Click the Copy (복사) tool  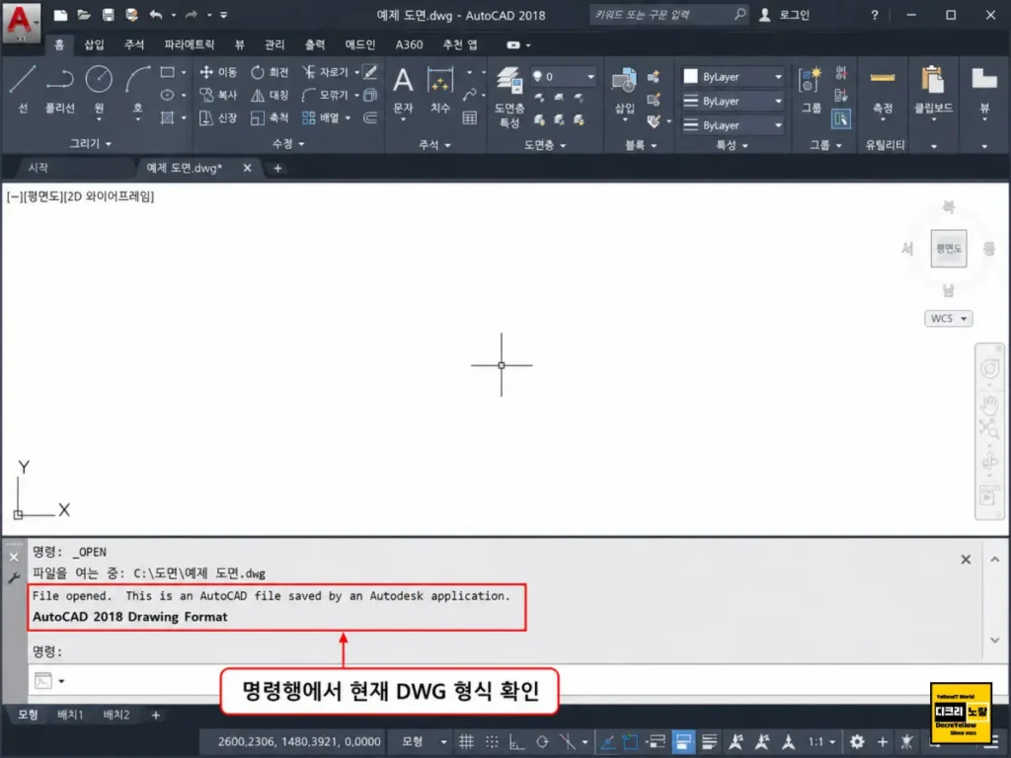point(218,95)
